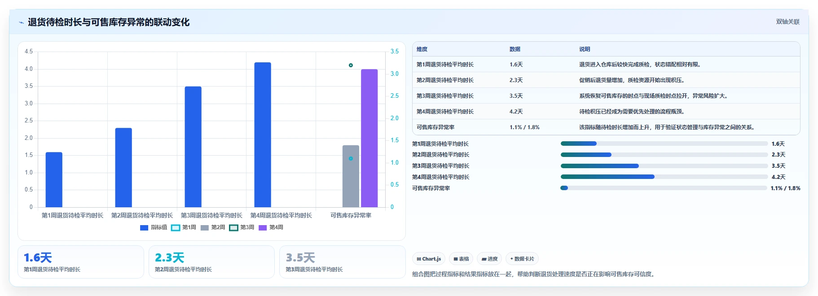Click the footer note starting 组合图把过程指标
Image resolution: width=818 pixels, height=296 pixels.
[x=534, y=274]
